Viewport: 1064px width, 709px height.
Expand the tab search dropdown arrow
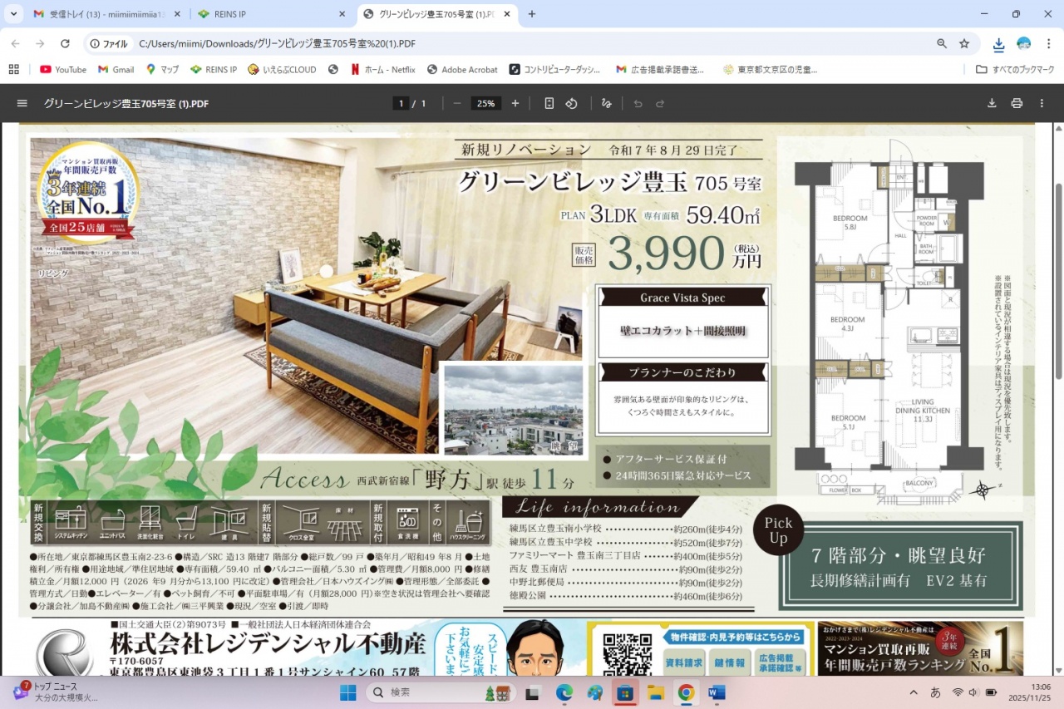tap(13, 14)
